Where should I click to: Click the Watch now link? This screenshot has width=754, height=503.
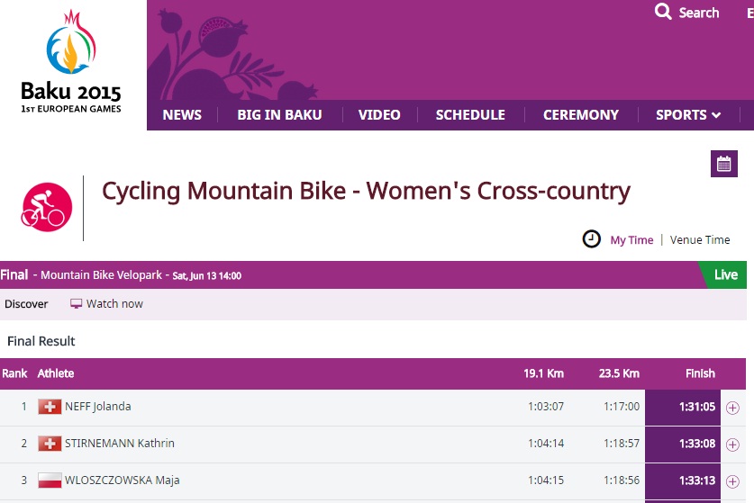[x=114, y=303]
